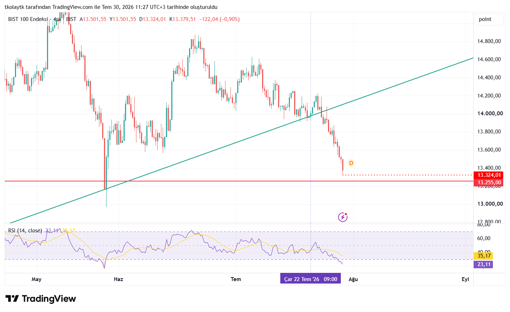
Task: Click the 14.600,00 price axis label
Action: pyautogui.click(x=489, y=59)
